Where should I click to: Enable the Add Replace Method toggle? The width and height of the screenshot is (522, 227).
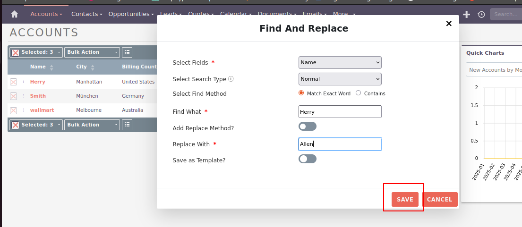tap(307, 126)
